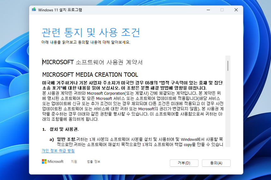271x180 pixels.
Task: Click the MICROSOFT MEDIA CREATION TOOL heading
Action: pos(90,75)
